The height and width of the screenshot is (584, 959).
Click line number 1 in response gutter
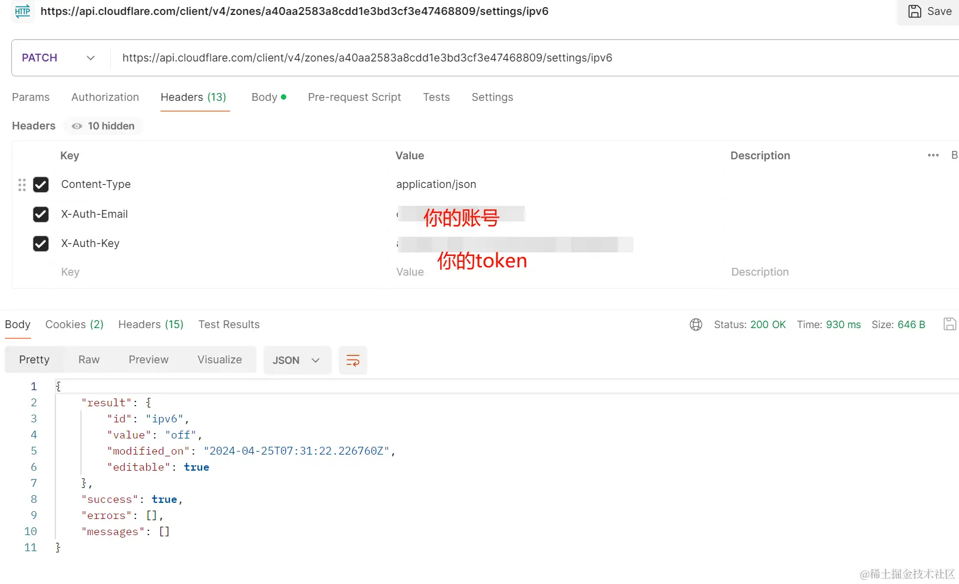[x=34, y=387]
